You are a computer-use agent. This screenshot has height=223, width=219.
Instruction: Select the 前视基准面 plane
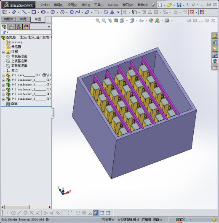(x=17, y=56)
